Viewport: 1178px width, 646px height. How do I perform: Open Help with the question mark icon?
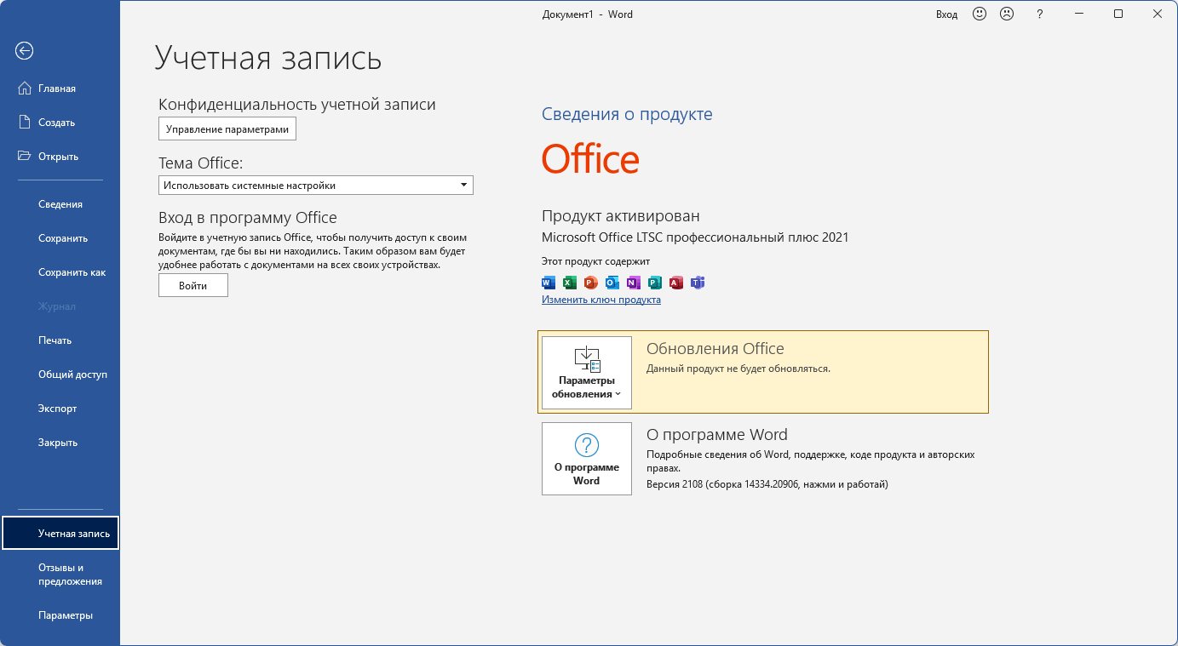coord(1040,14)
